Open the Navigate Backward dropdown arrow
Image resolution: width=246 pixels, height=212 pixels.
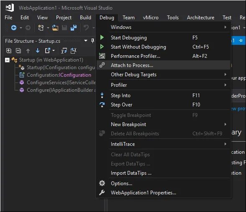coord(21,28)
